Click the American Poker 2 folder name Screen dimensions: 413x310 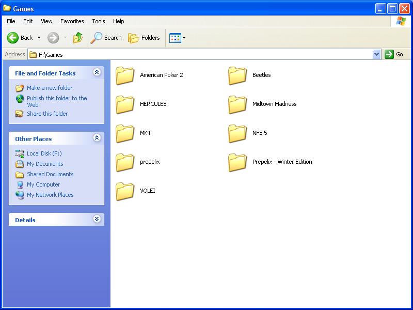point(162,75)
